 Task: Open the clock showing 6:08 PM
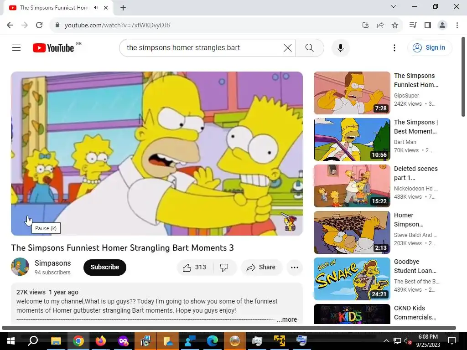(x=428, y=341)
